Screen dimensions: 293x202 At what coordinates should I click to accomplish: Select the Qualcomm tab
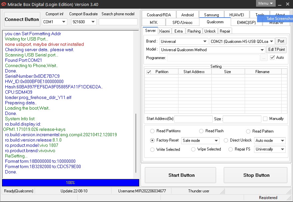(215, 22)
